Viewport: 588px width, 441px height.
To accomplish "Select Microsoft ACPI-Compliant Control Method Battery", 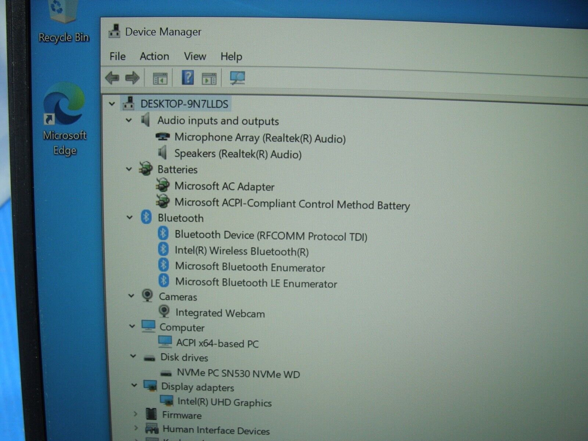I will [292, 204].
